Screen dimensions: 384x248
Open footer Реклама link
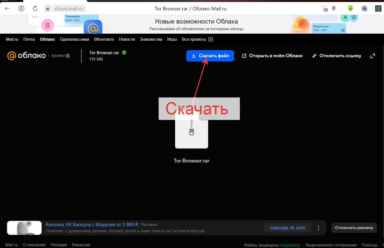(59, 245)
